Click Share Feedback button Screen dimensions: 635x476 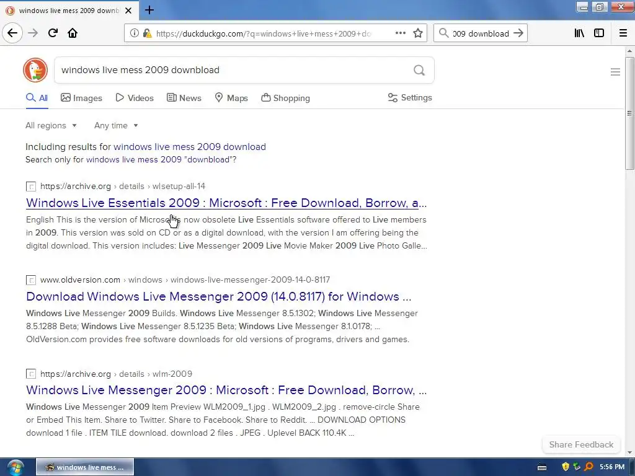pos(581,445)
